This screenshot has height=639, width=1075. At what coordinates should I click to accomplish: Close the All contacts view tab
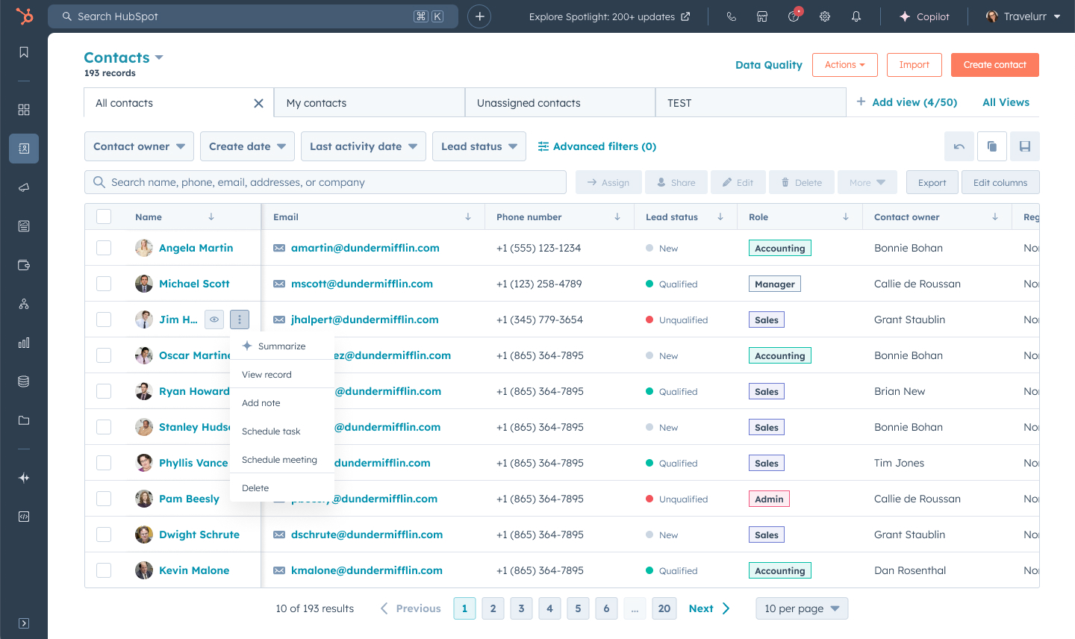click(258, 103)
